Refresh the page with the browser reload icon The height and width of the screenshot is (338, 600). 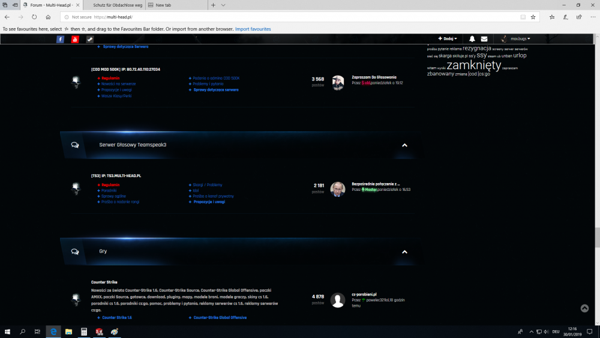pyautogui.click(x=34, y=17)
